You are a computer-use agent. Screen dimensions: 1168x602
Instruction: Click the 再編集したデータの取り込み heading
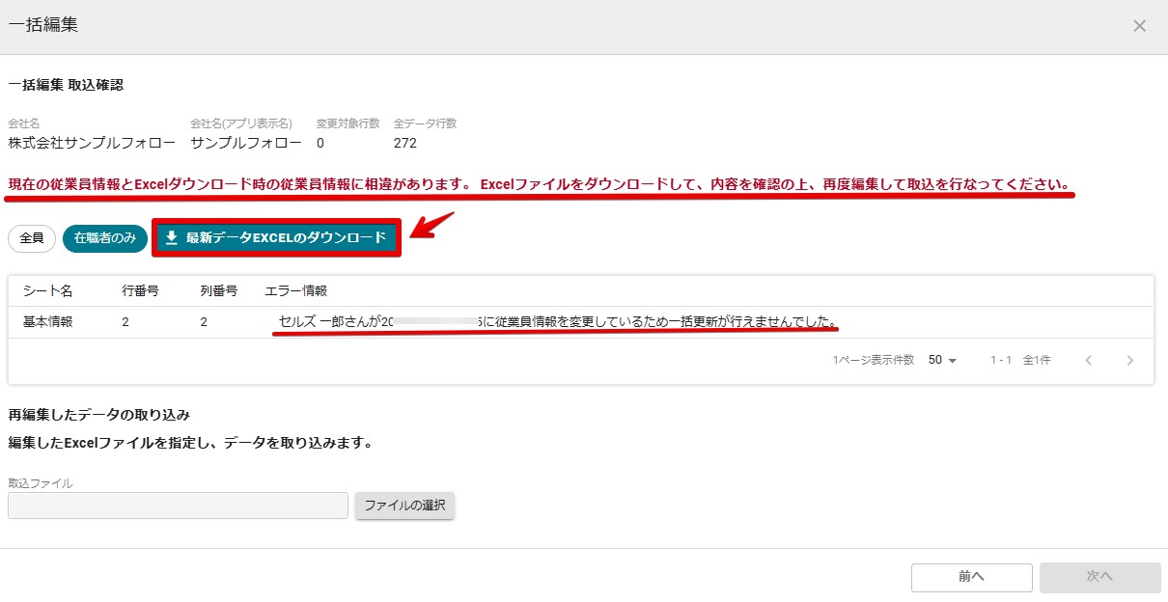coord(98,415)
